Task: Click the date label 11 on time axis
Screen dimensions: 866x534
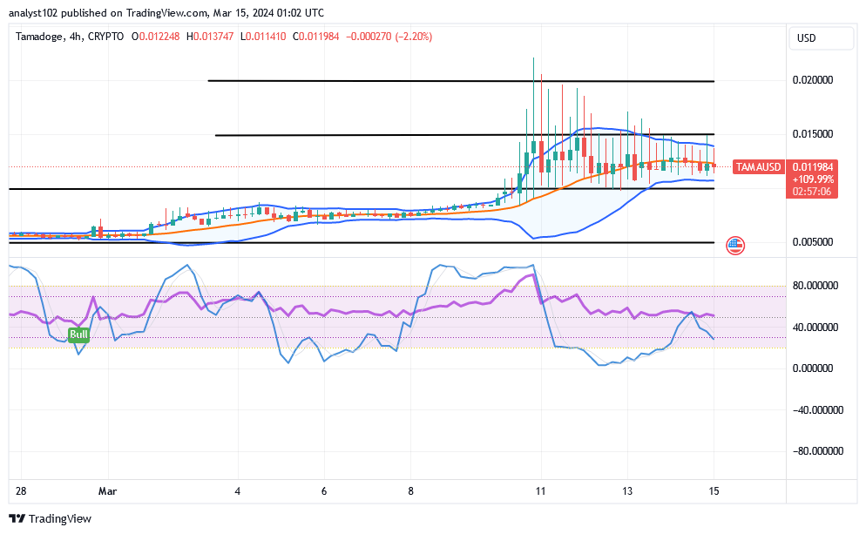Action: 540,491
